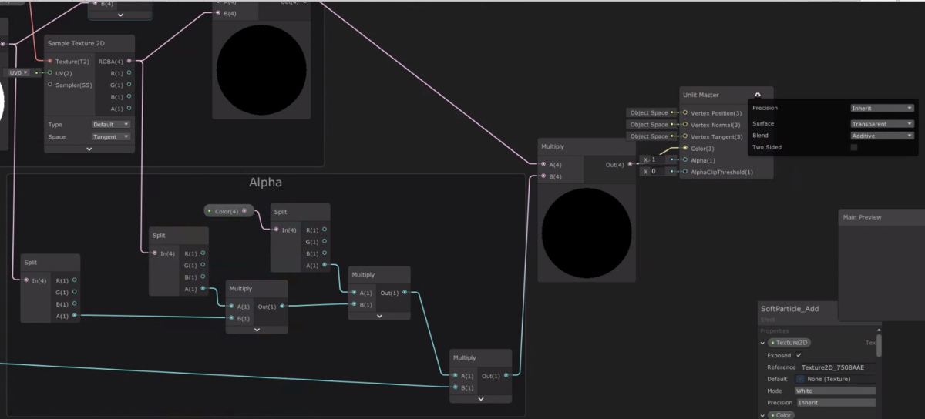Click the UV(2) input port

click(x=50, y=73)
